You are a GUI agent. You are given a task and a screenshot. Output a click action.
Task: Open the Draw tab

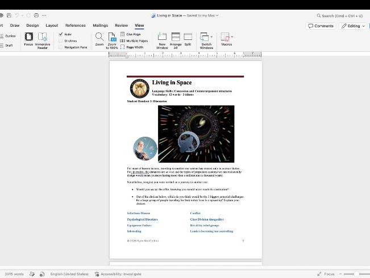[15, 25]
